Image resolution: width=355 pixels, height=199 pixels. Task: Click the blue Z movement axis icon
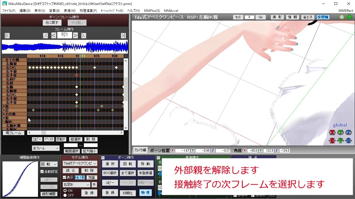click(349, 141)
